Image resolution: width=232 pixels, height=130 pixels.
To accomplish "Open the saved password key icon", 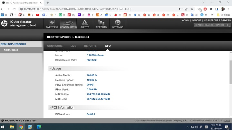I will click(180, 9).
